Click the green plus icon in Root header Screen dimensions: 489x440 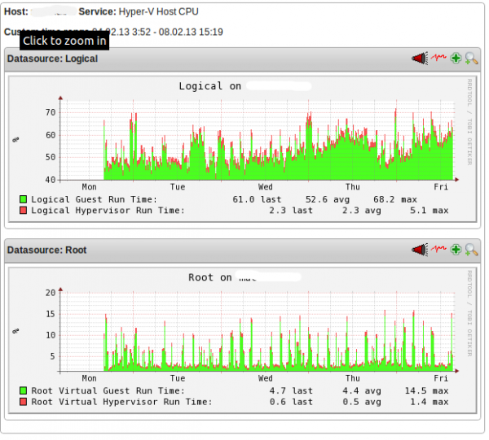pos(456,250)
